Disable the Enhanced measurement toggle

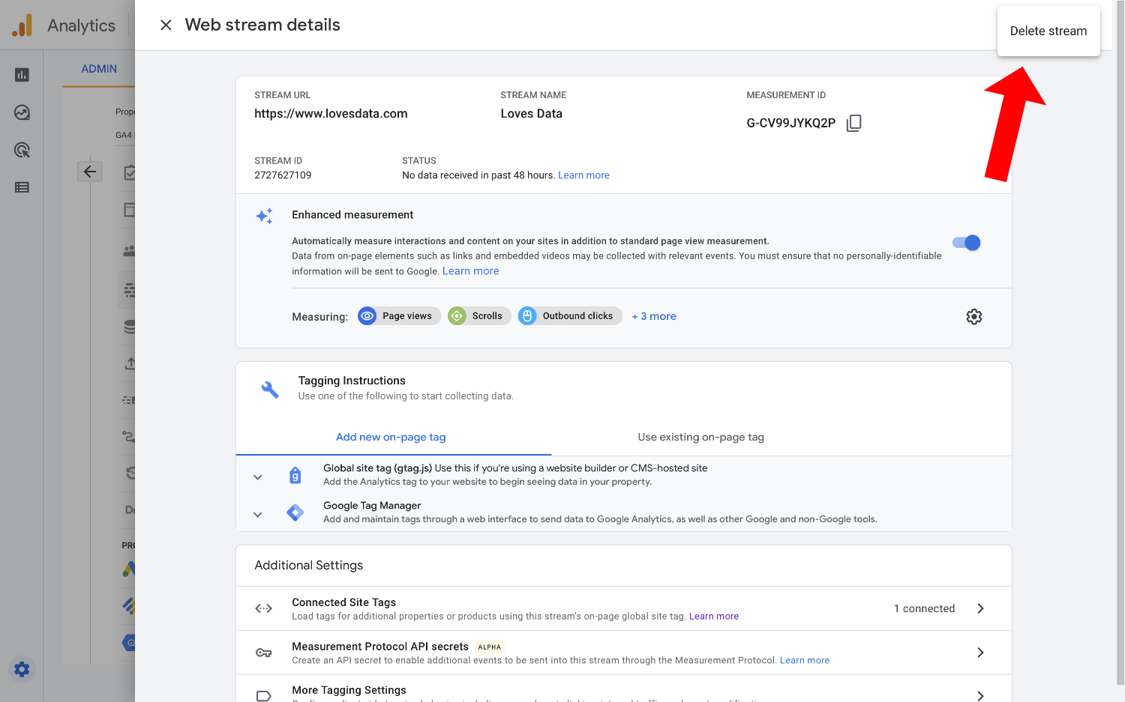pyautogui.click(x=965, y=243)
